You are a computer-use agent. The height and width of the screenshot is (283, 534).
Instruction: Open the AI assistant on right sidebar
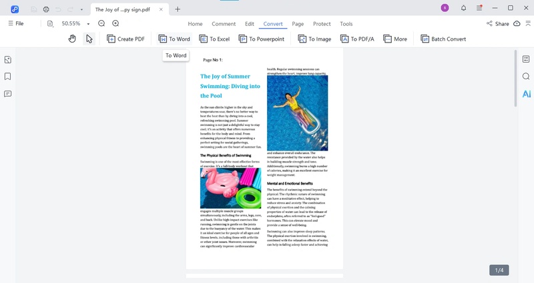526,94
